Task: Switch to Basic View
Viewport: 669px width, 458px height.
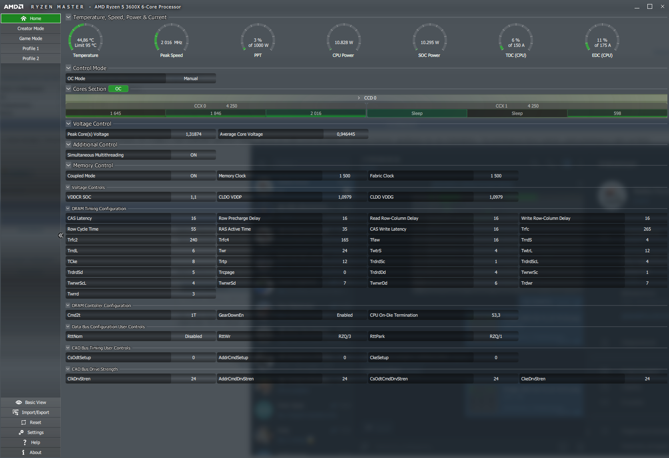Action: click(31, 402)
